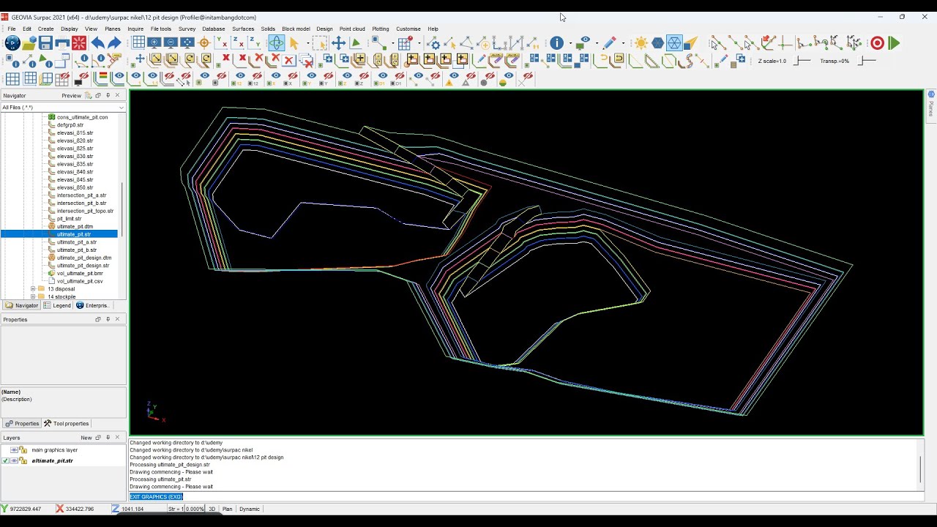Click New in Layers panel header
This screenshot has width=937, height=527.
click(86, 438)
